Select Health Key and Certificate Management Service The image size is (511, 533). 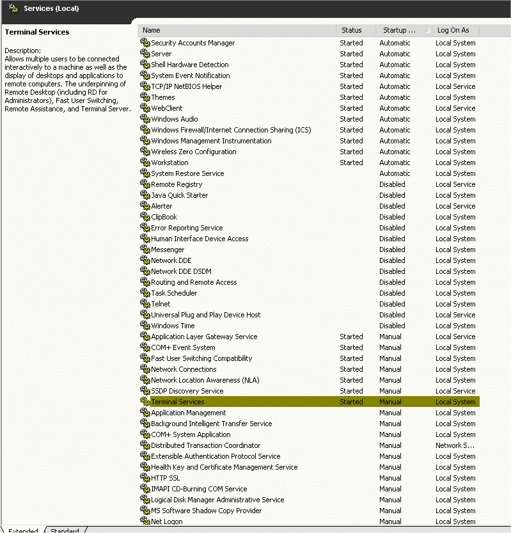(224, 467)
